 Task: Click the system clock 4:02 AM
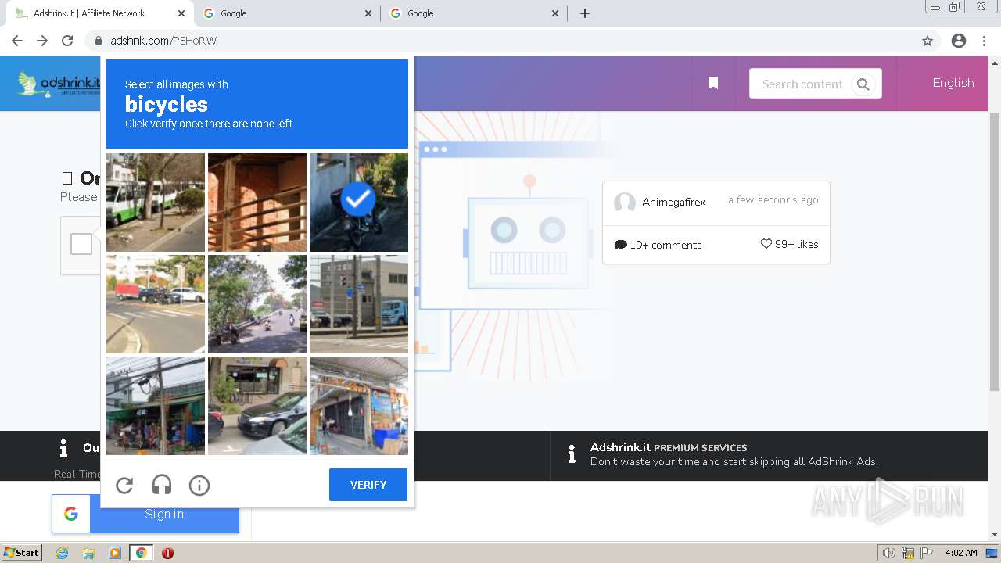point(961,553)
